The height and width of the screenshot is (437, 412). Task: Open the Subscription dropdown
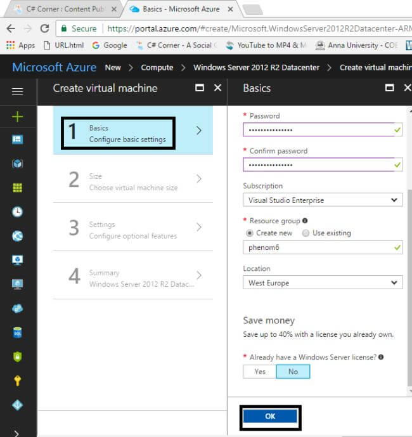click(323, 200)
